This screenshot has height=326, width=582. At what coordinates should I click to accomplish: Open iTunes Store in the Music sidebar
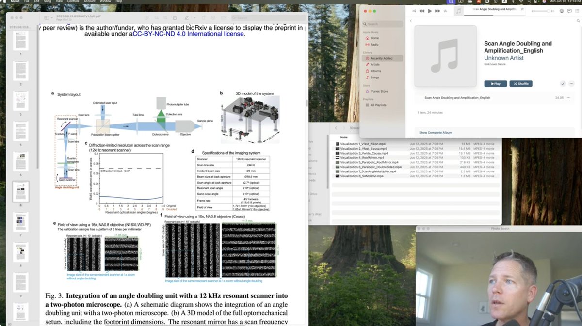point(379,91)
